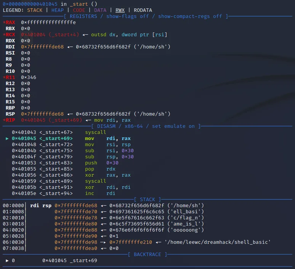The height and width of the screenshot is (269, 295).
Task: Click stack address 0x7fffffffdea0
Action: (x=76, y=248)
